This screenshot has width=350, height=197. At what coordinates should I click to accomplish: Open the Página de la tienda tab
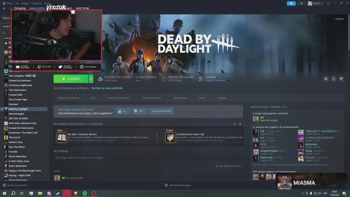(68, 98)
